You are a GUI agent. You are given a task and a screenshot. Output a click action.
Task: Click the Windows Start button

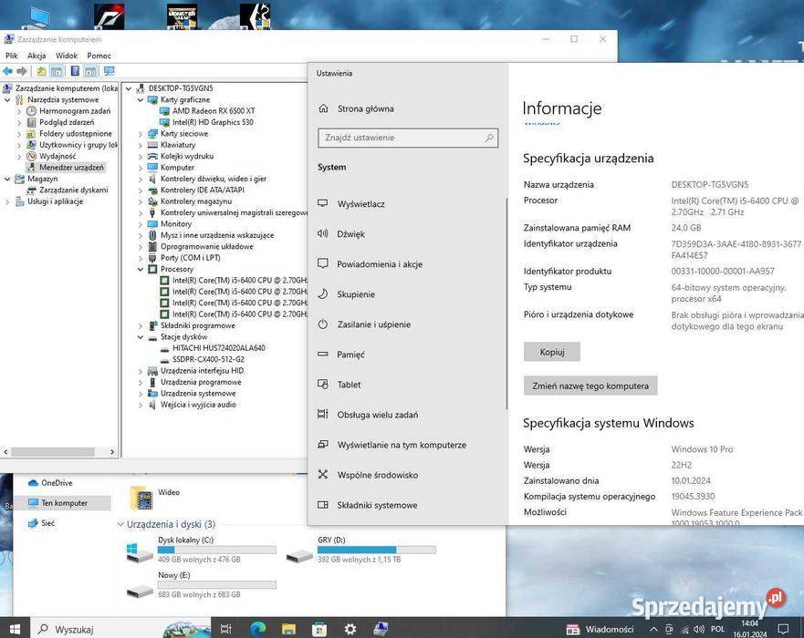point(15,629)
